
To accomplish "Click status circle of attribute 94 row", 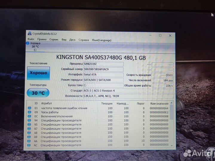I will coord(29,120).
